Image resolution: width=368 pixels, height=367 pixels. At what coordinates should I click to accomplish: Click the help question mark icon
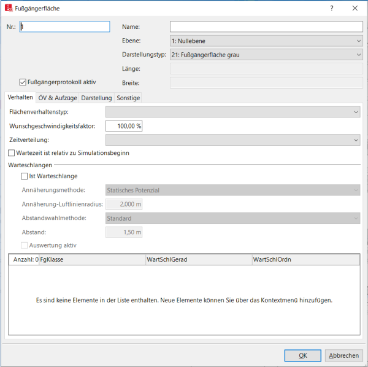pyautogui.click(x=332, y=8)
